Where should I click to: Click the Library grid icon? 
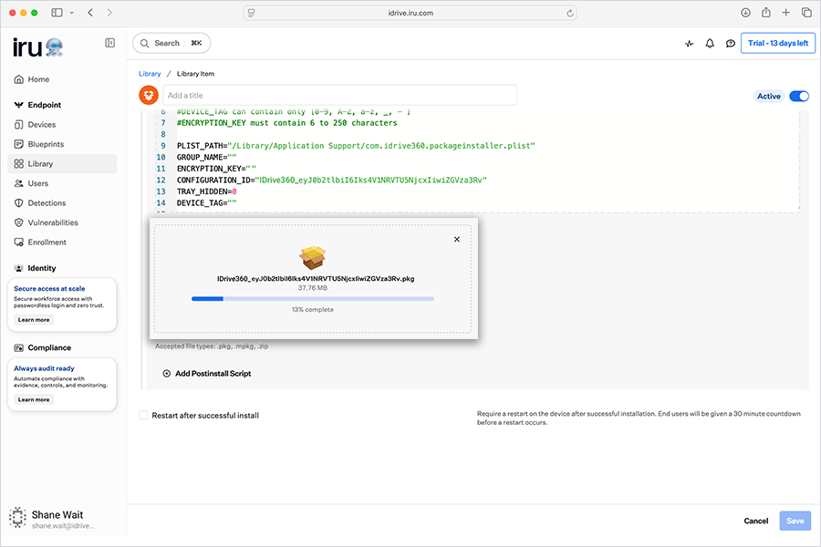(19, 164)
